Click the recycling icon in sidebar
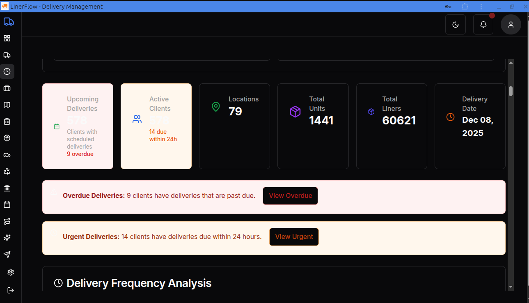 pyautogui.click(x=7, y=171)
